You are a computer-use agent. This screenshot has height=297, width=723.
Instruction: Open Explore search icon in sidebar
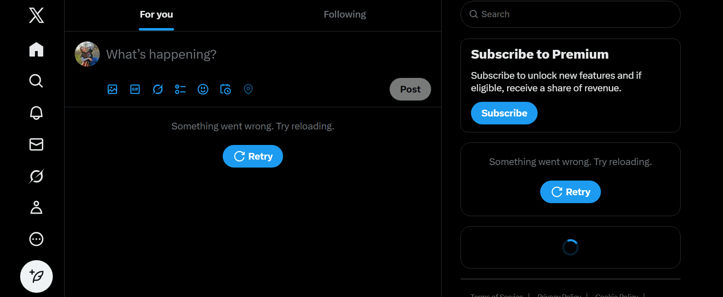click(36, 81)
